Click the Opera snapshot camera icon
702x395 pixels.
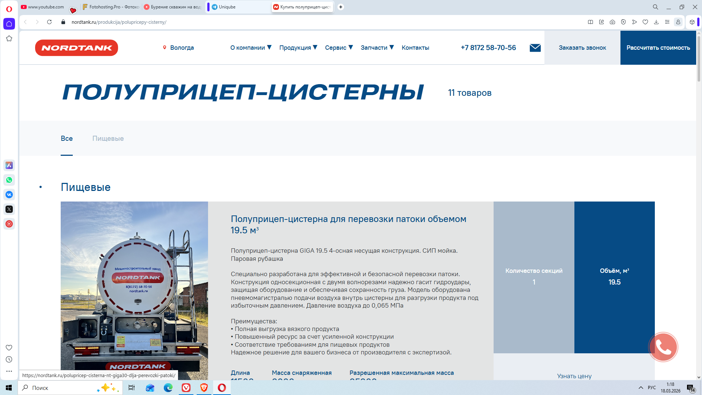pyautogui.click(x=612, y=22)
